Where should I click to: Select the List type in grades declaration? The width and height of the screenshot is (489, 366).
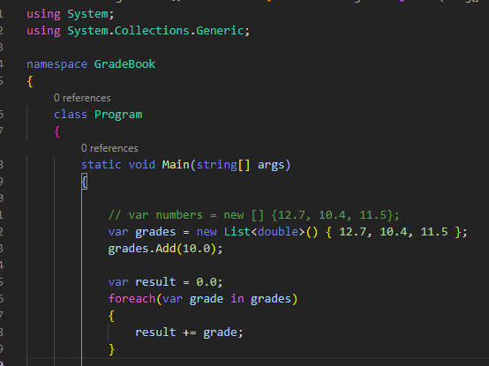point(237,232)
